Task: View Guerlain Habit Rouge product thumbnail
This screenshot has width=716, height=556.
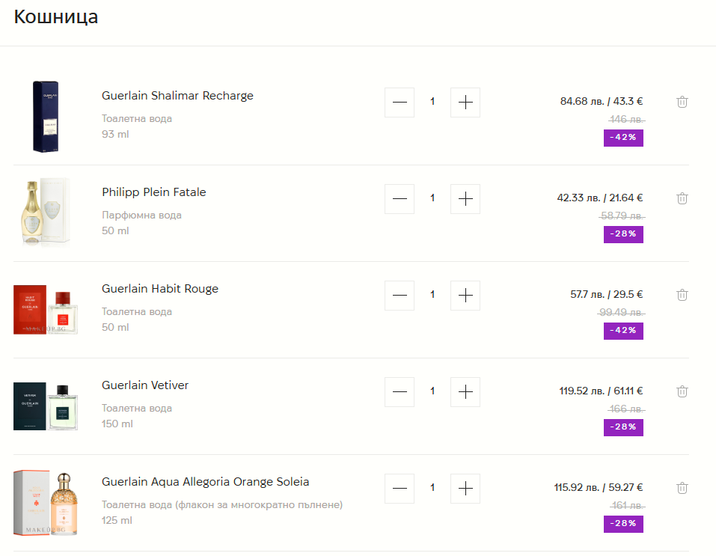Action: [46, 309]
